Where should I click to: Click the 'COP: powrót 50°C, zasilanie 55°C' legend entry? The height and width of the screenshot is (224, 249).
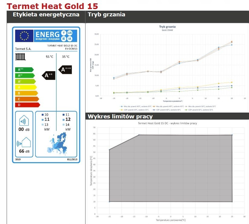click(199, 110)
